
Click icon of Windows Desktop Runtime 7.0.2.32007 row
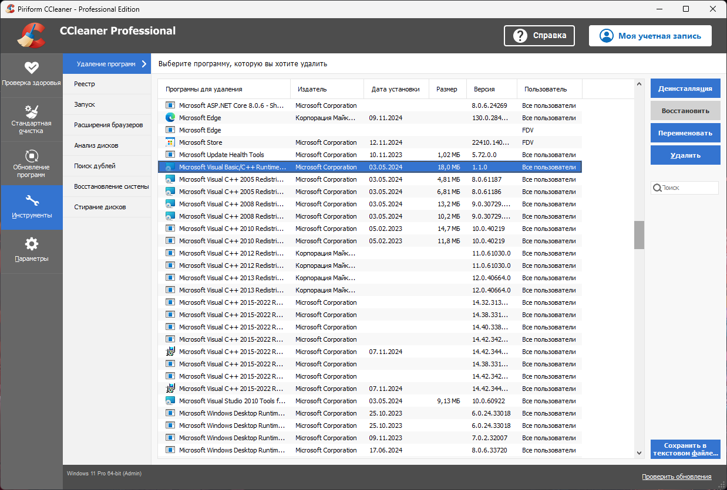coord(170,438)
